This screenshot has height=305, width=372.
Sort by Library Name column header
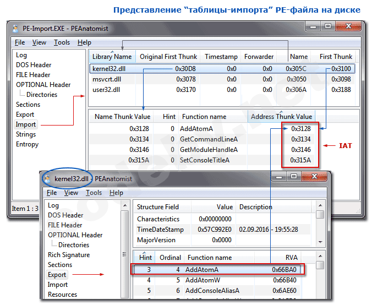pyautogui.click(x=112, y=57)
